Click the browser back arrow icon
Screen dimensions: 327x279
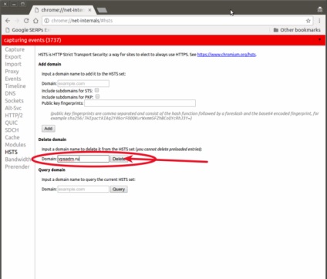point(8,21)
